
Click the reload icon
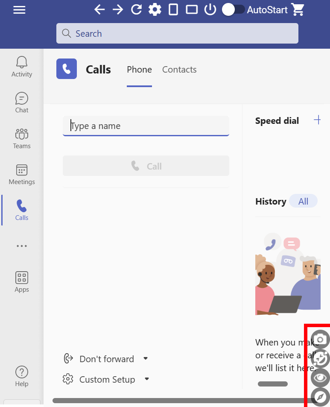pos(136,9)
